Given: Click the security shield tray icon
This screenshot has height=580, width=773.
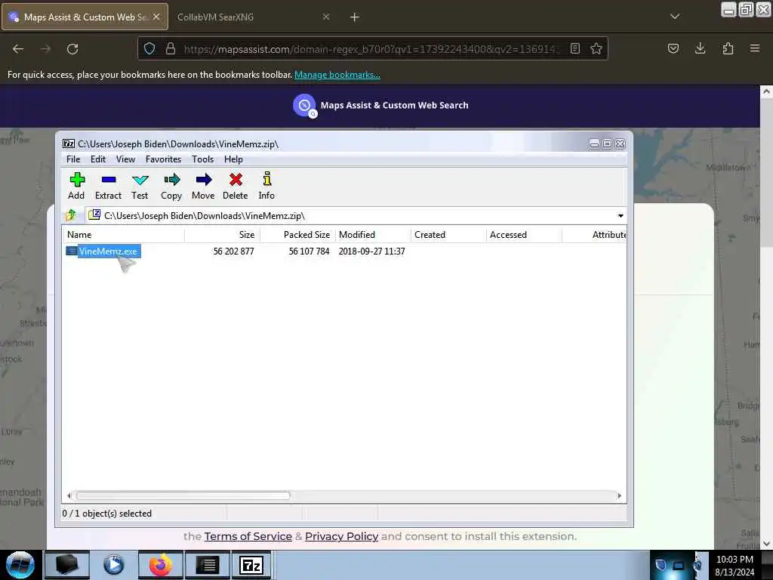Looking at the screenshot, I should coord(661,565).
